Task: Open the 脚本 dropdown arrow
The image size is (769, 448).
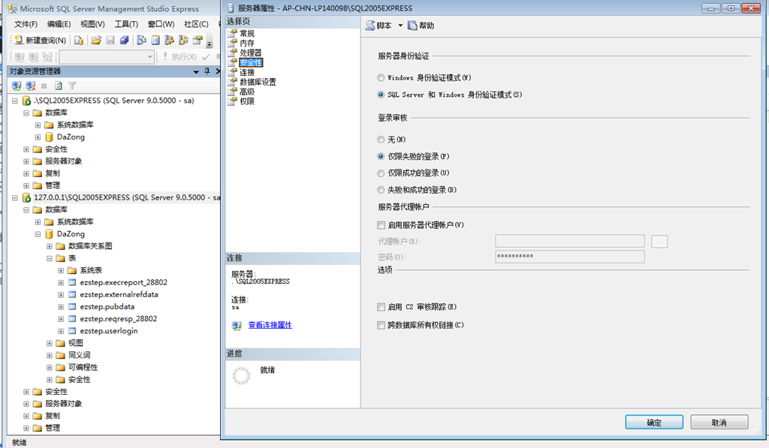Action: (400, 26)
